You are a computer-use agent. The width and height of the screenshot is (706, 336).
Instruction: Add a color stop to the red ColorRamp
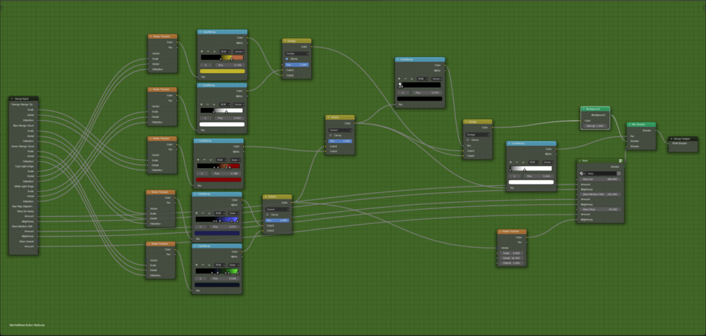coord(199,160)
